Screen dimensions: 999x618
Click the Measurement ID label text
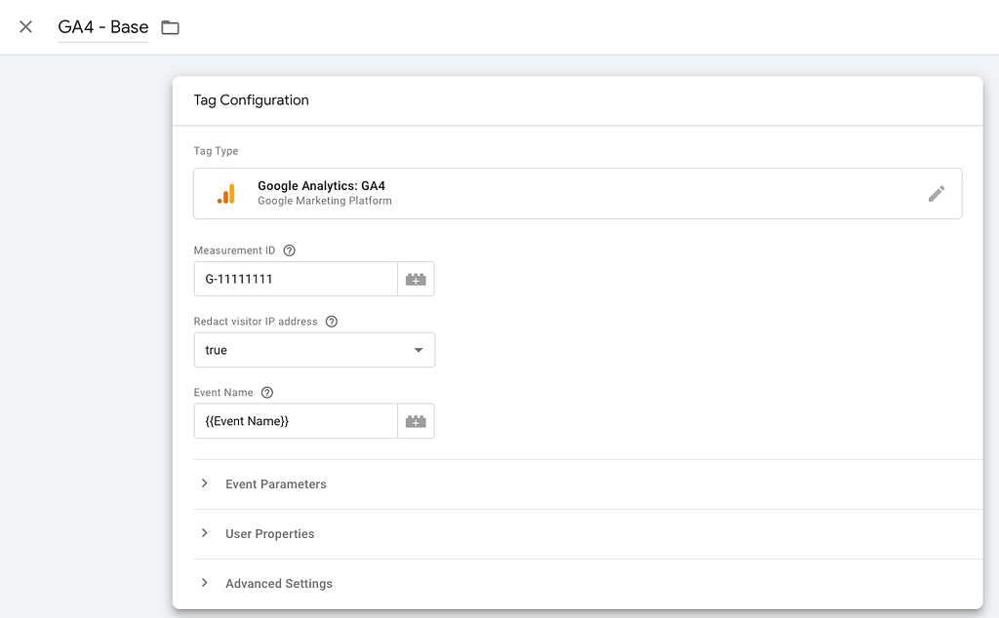click(x=234, y=251)
